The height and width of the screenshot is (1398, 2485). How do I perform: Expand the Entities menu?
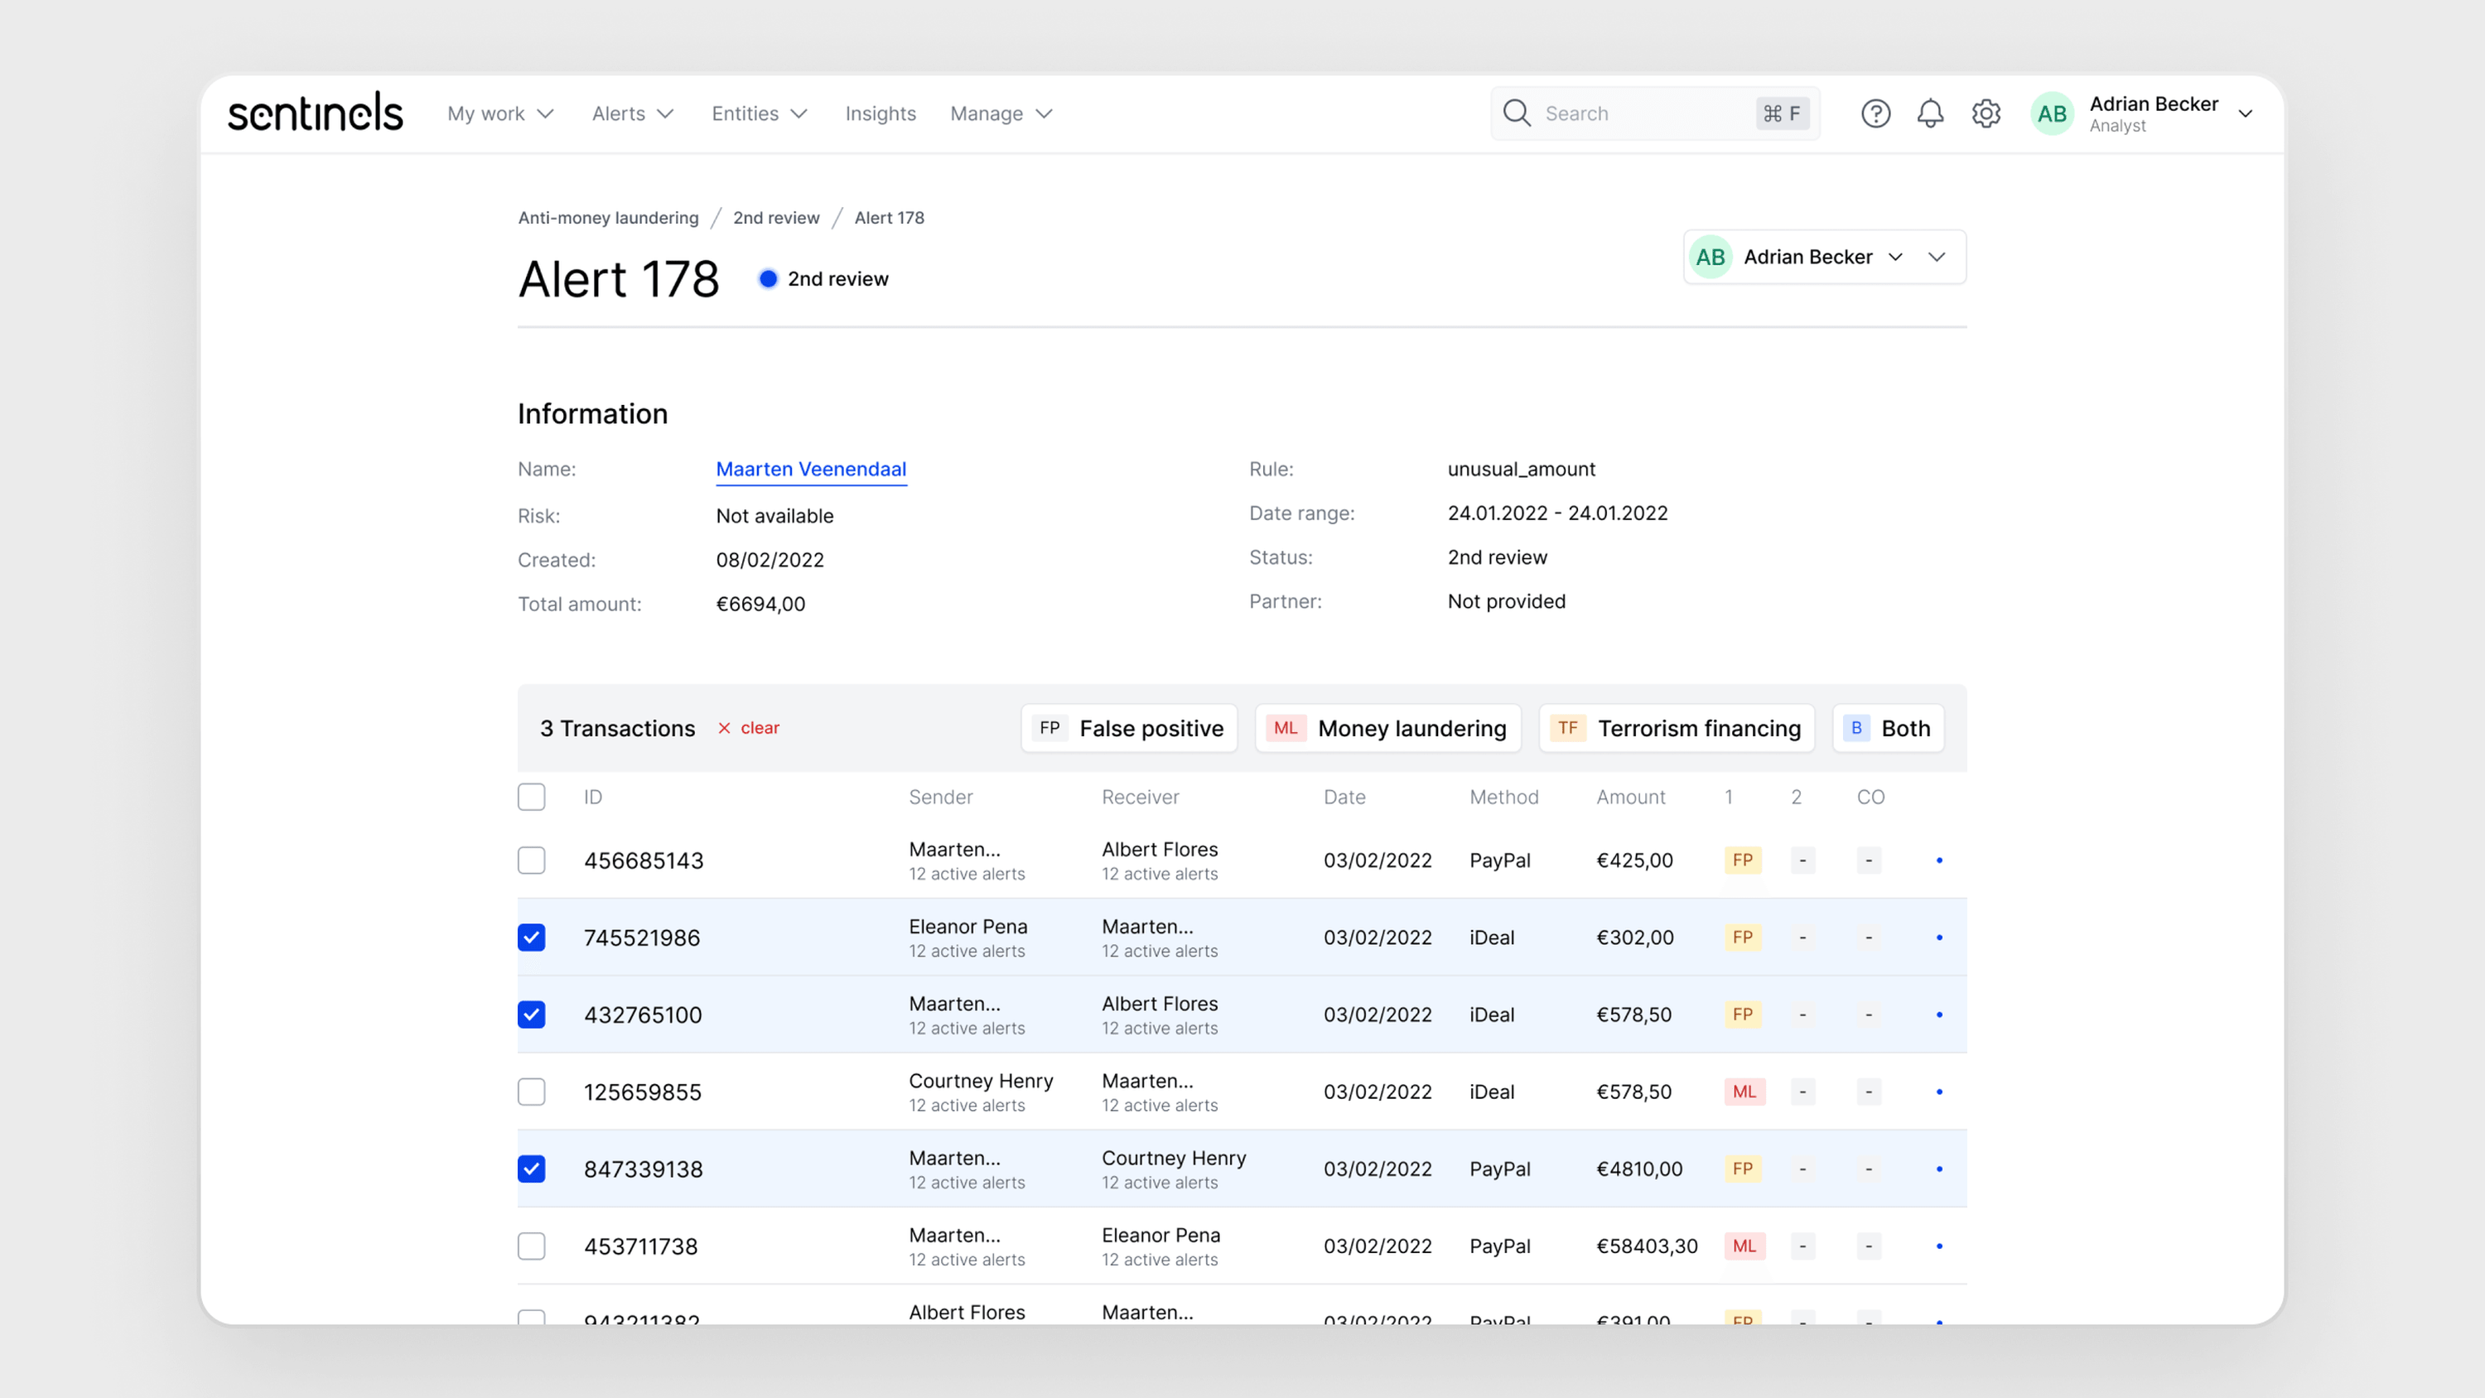pyautogui.click(x=760, y=113)
